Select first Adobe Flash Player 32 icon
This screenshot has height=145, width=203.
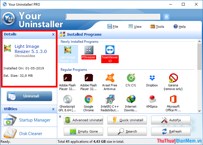(68, 78)
